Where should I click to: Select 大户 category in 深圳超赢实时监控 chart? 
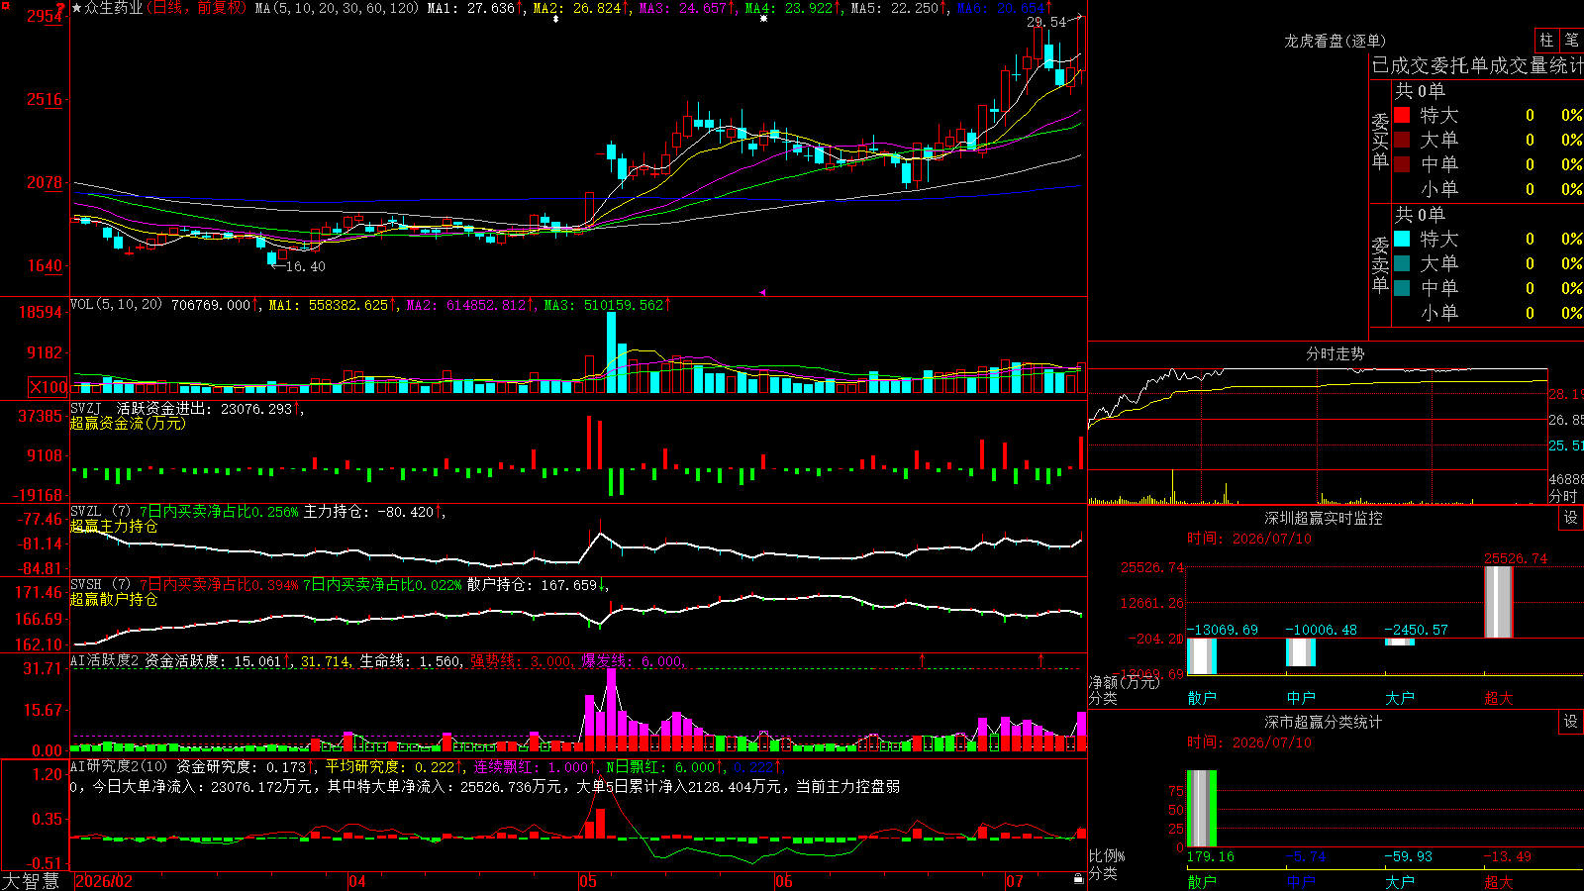[1400, 698]
